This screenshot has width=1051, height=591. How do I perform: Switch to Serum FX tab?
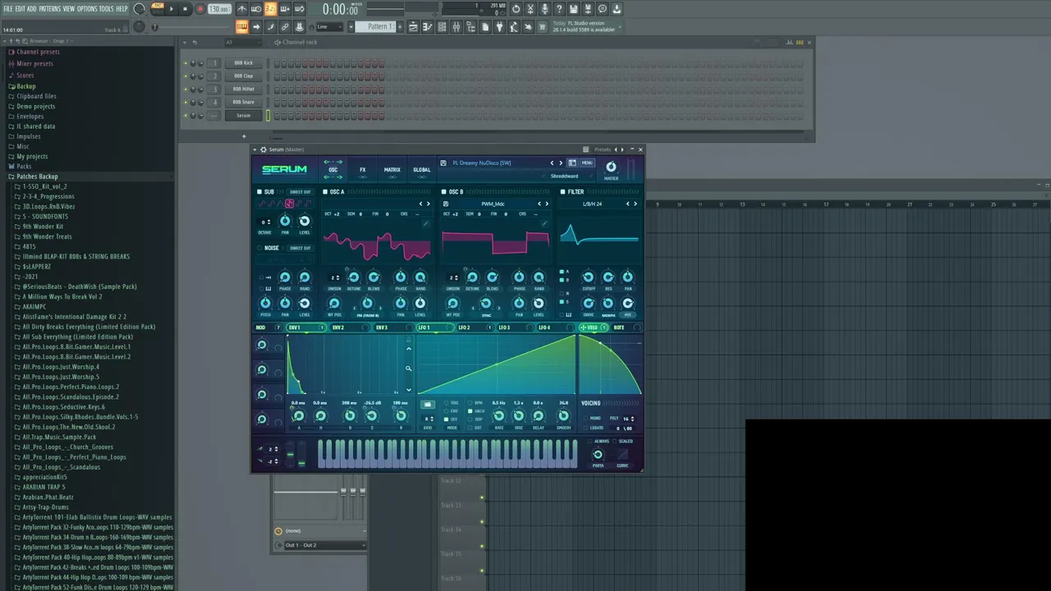click(362, 170)
